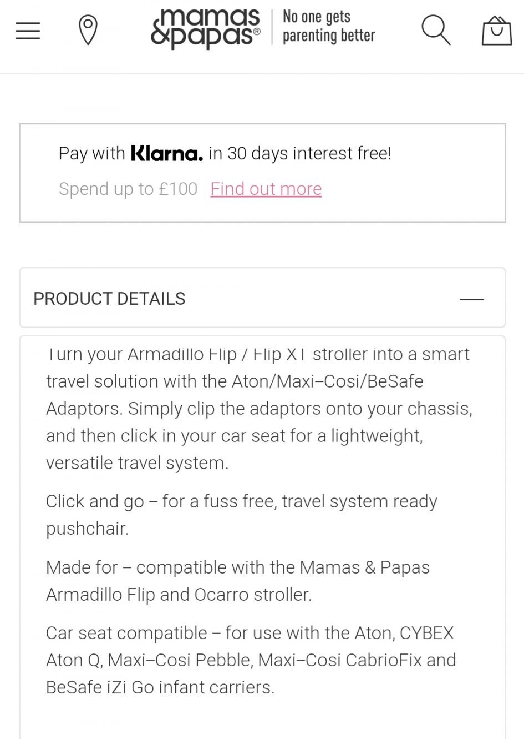
Task: Tap the store locator pin icon
Action: point(88,30)
